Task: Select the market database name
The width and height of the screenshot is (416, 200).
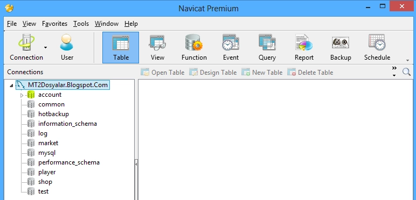Action: pyautogui.click(x=48, y=143)
